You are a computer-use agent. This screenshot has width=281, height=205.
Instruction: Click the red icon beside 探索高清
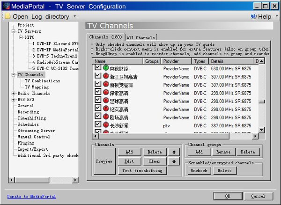pos(106,92)
